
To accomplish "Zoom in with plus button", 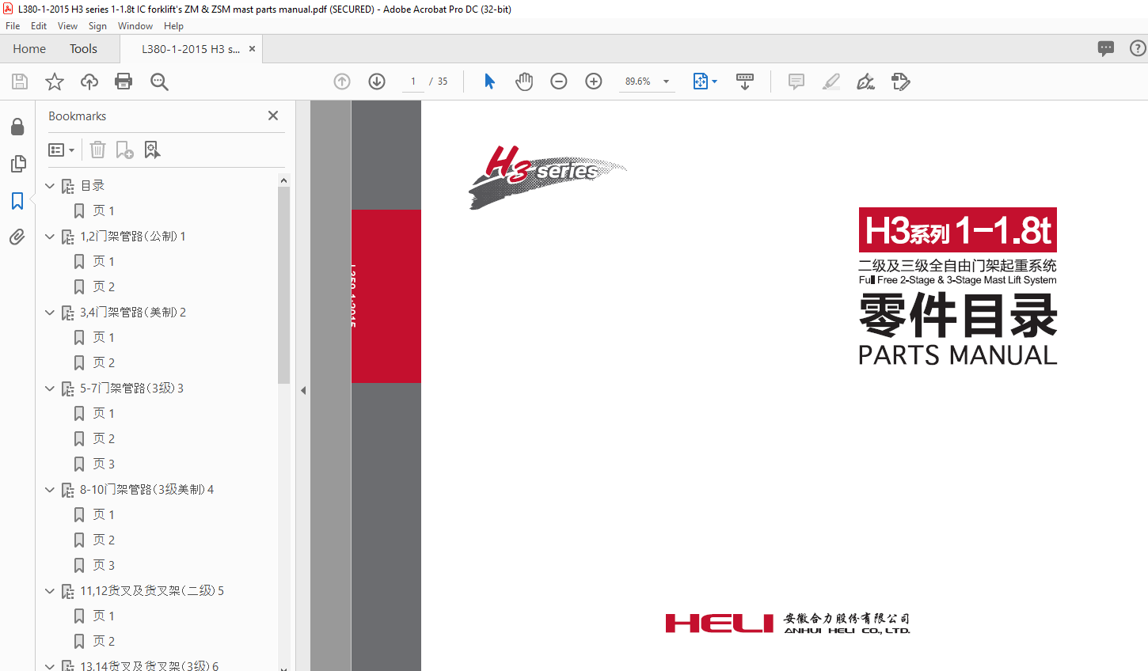I will (x=594, y=82).
